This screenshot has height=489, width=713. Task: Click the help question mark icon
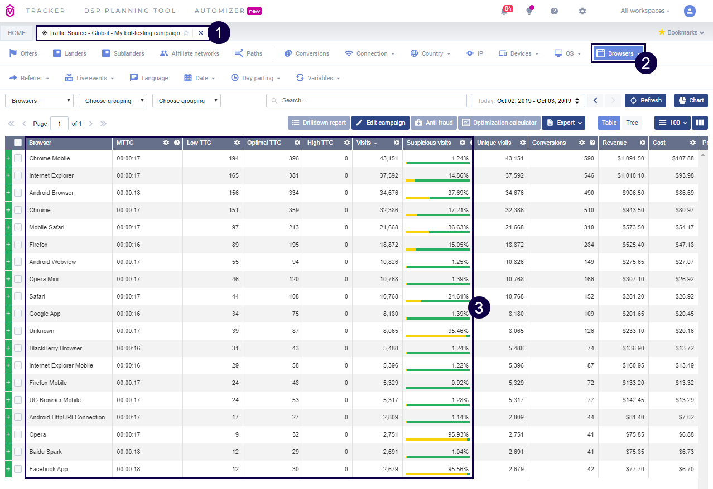(x=554, y=11)
